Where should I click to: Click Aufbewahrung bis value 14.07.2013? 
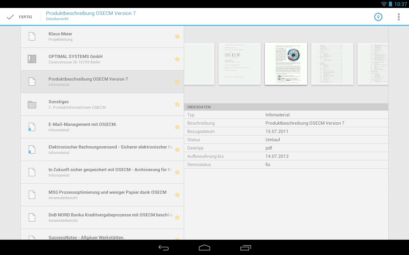pos(277,156)
